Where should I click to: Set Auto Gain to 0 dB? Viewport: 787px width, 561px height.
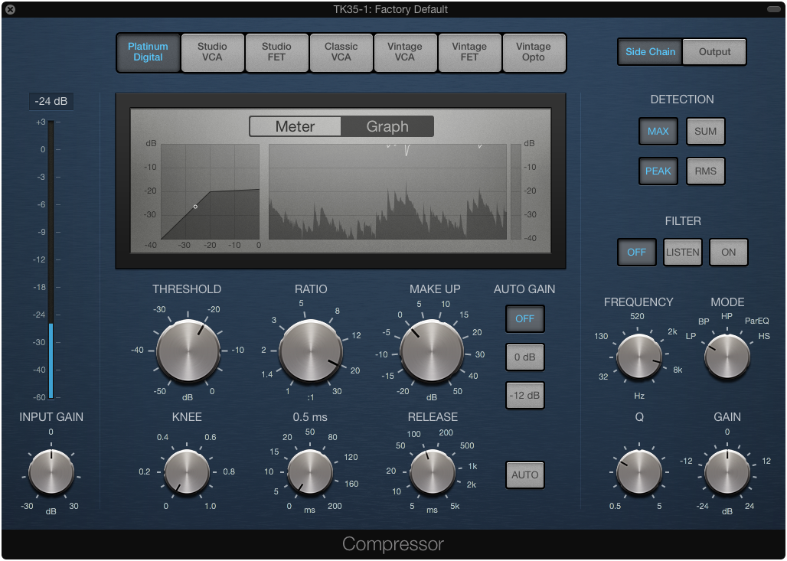pos(525,357)
